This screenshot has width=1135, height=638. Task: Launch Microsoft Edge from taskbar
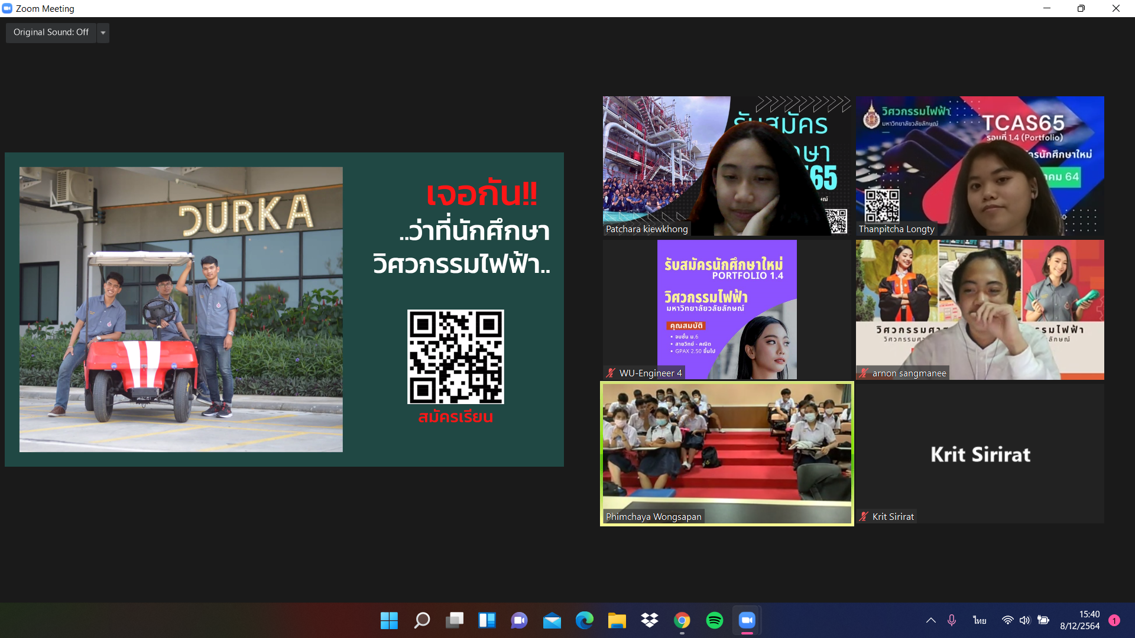(x=584, y=620)
